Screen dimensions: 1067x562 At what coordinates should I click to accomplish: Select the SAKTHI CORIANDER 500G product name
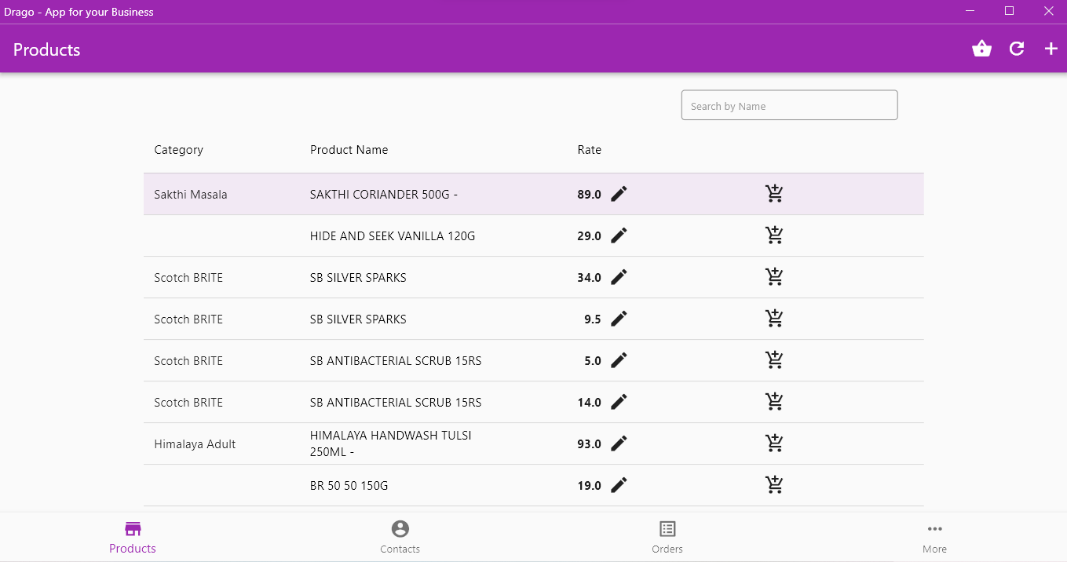coord(383,195)
